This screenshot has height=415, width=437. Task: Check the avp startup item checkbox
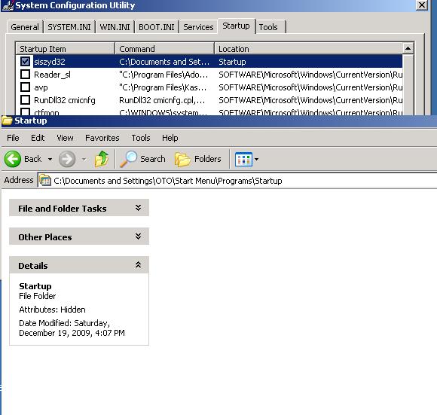click(x=25, y=87)
